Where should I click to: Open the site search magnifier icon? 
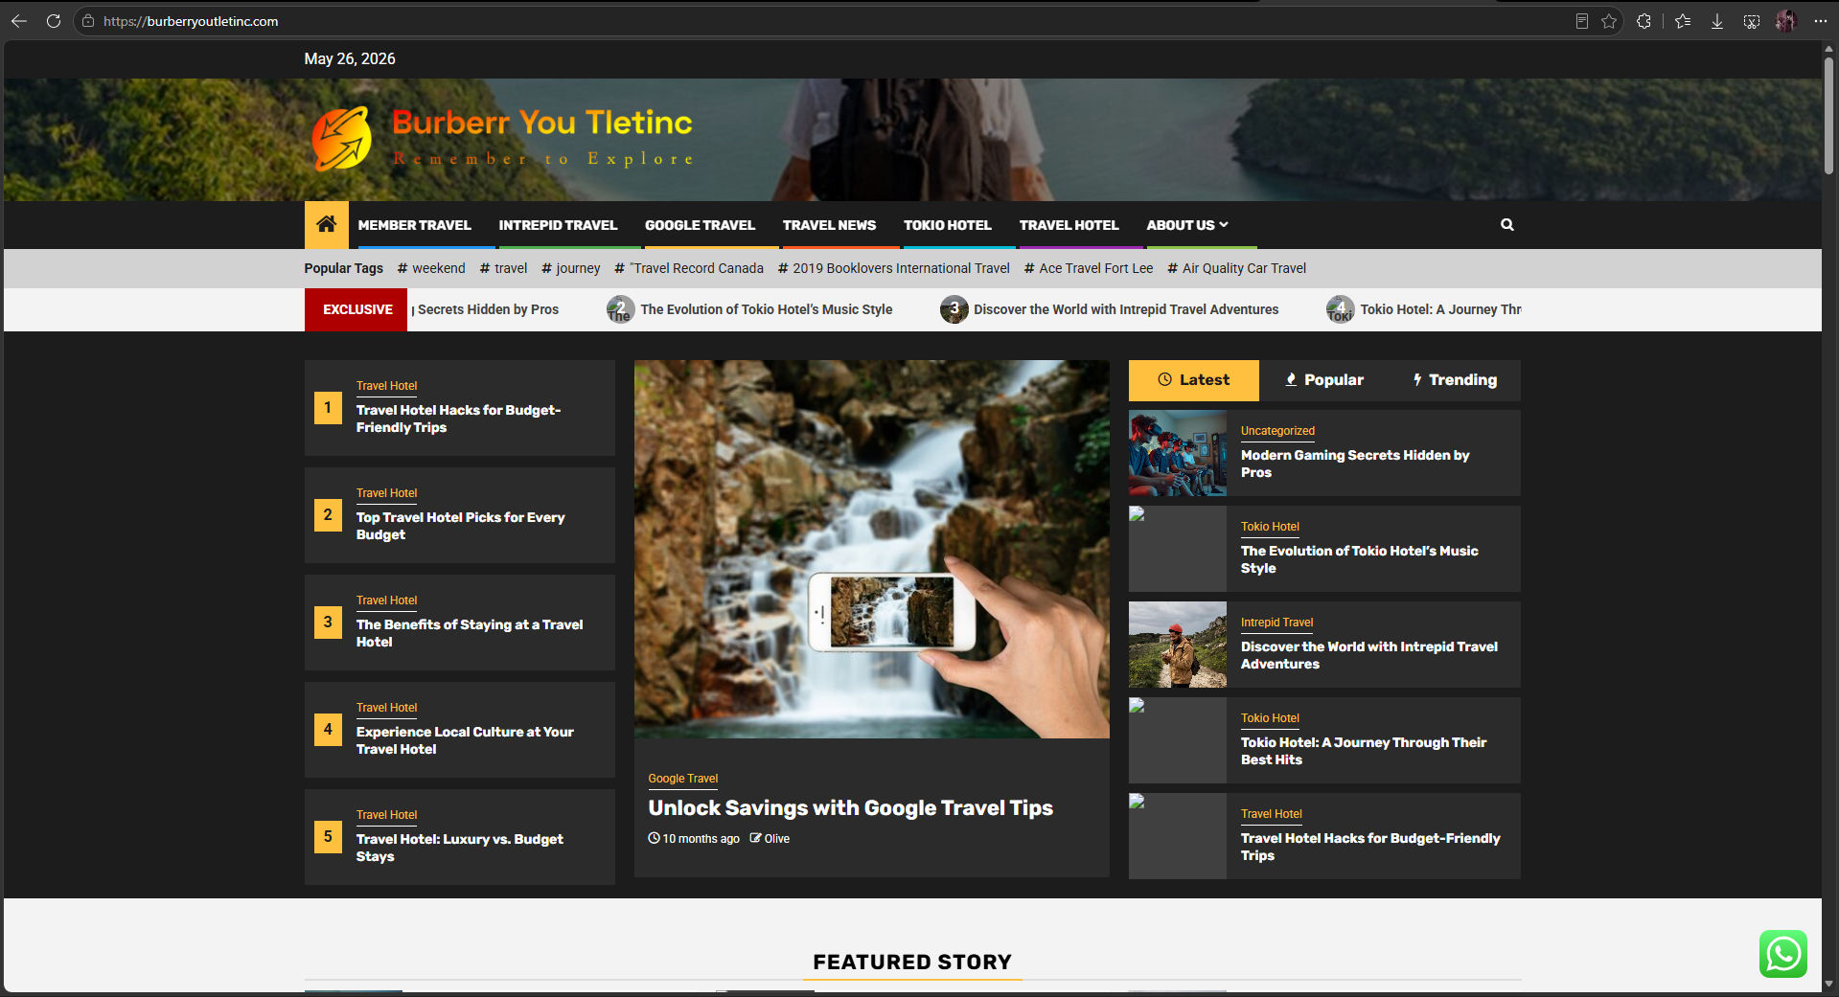click(1506, 225)
